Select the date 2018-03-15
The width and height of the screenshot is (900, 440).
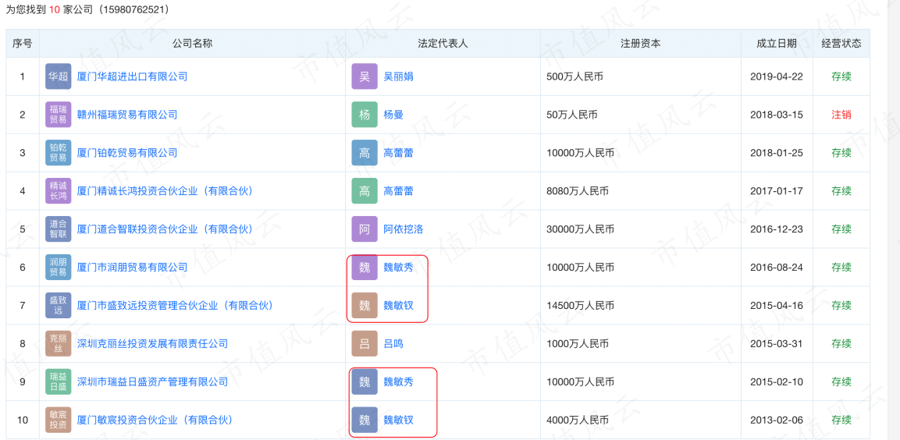(777, 114)
